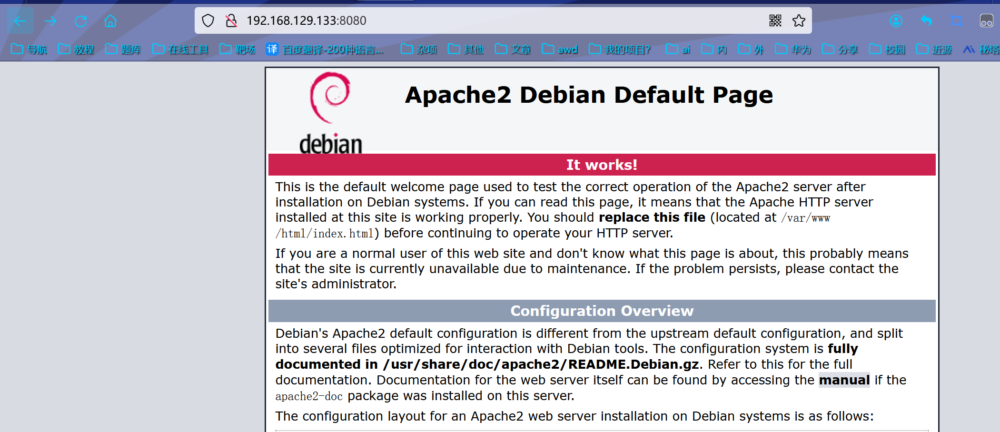
Task: Open the account profile icon
Action: [x=896, y=21]
